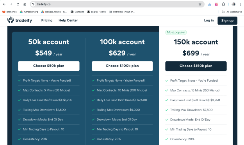Image resolution: width=244 pixels, height=145 pixels.
Task: Click Consistency: 20% in 50k plan
Action: tap(35, 139)
